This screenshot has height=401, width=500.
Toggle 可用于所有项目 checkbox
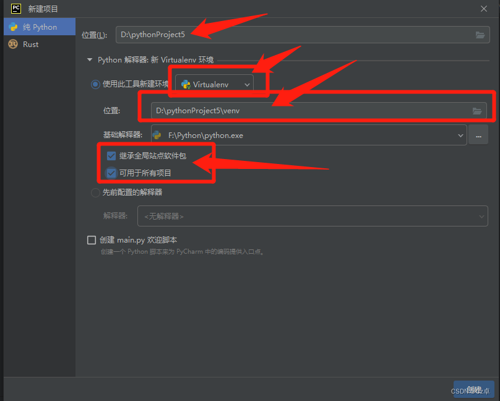pos(111,173)
